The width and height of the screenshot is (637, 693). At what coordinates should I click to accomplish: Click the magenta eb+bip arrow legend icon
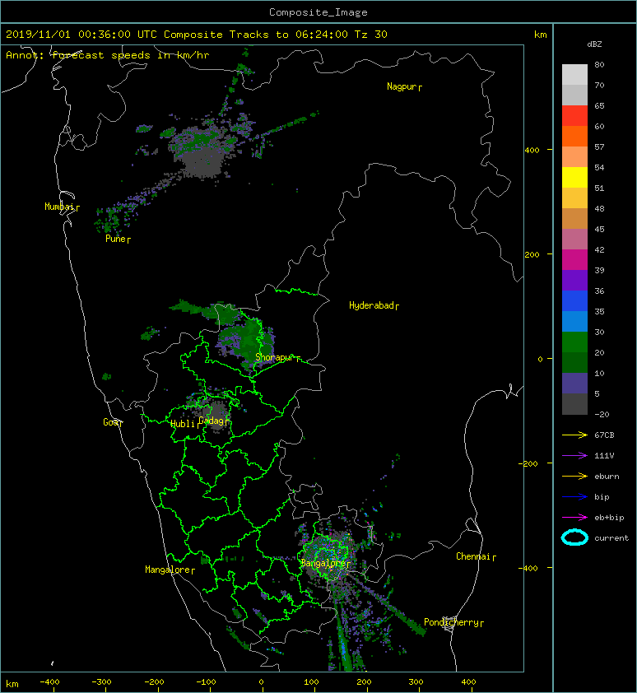(574, 517)
